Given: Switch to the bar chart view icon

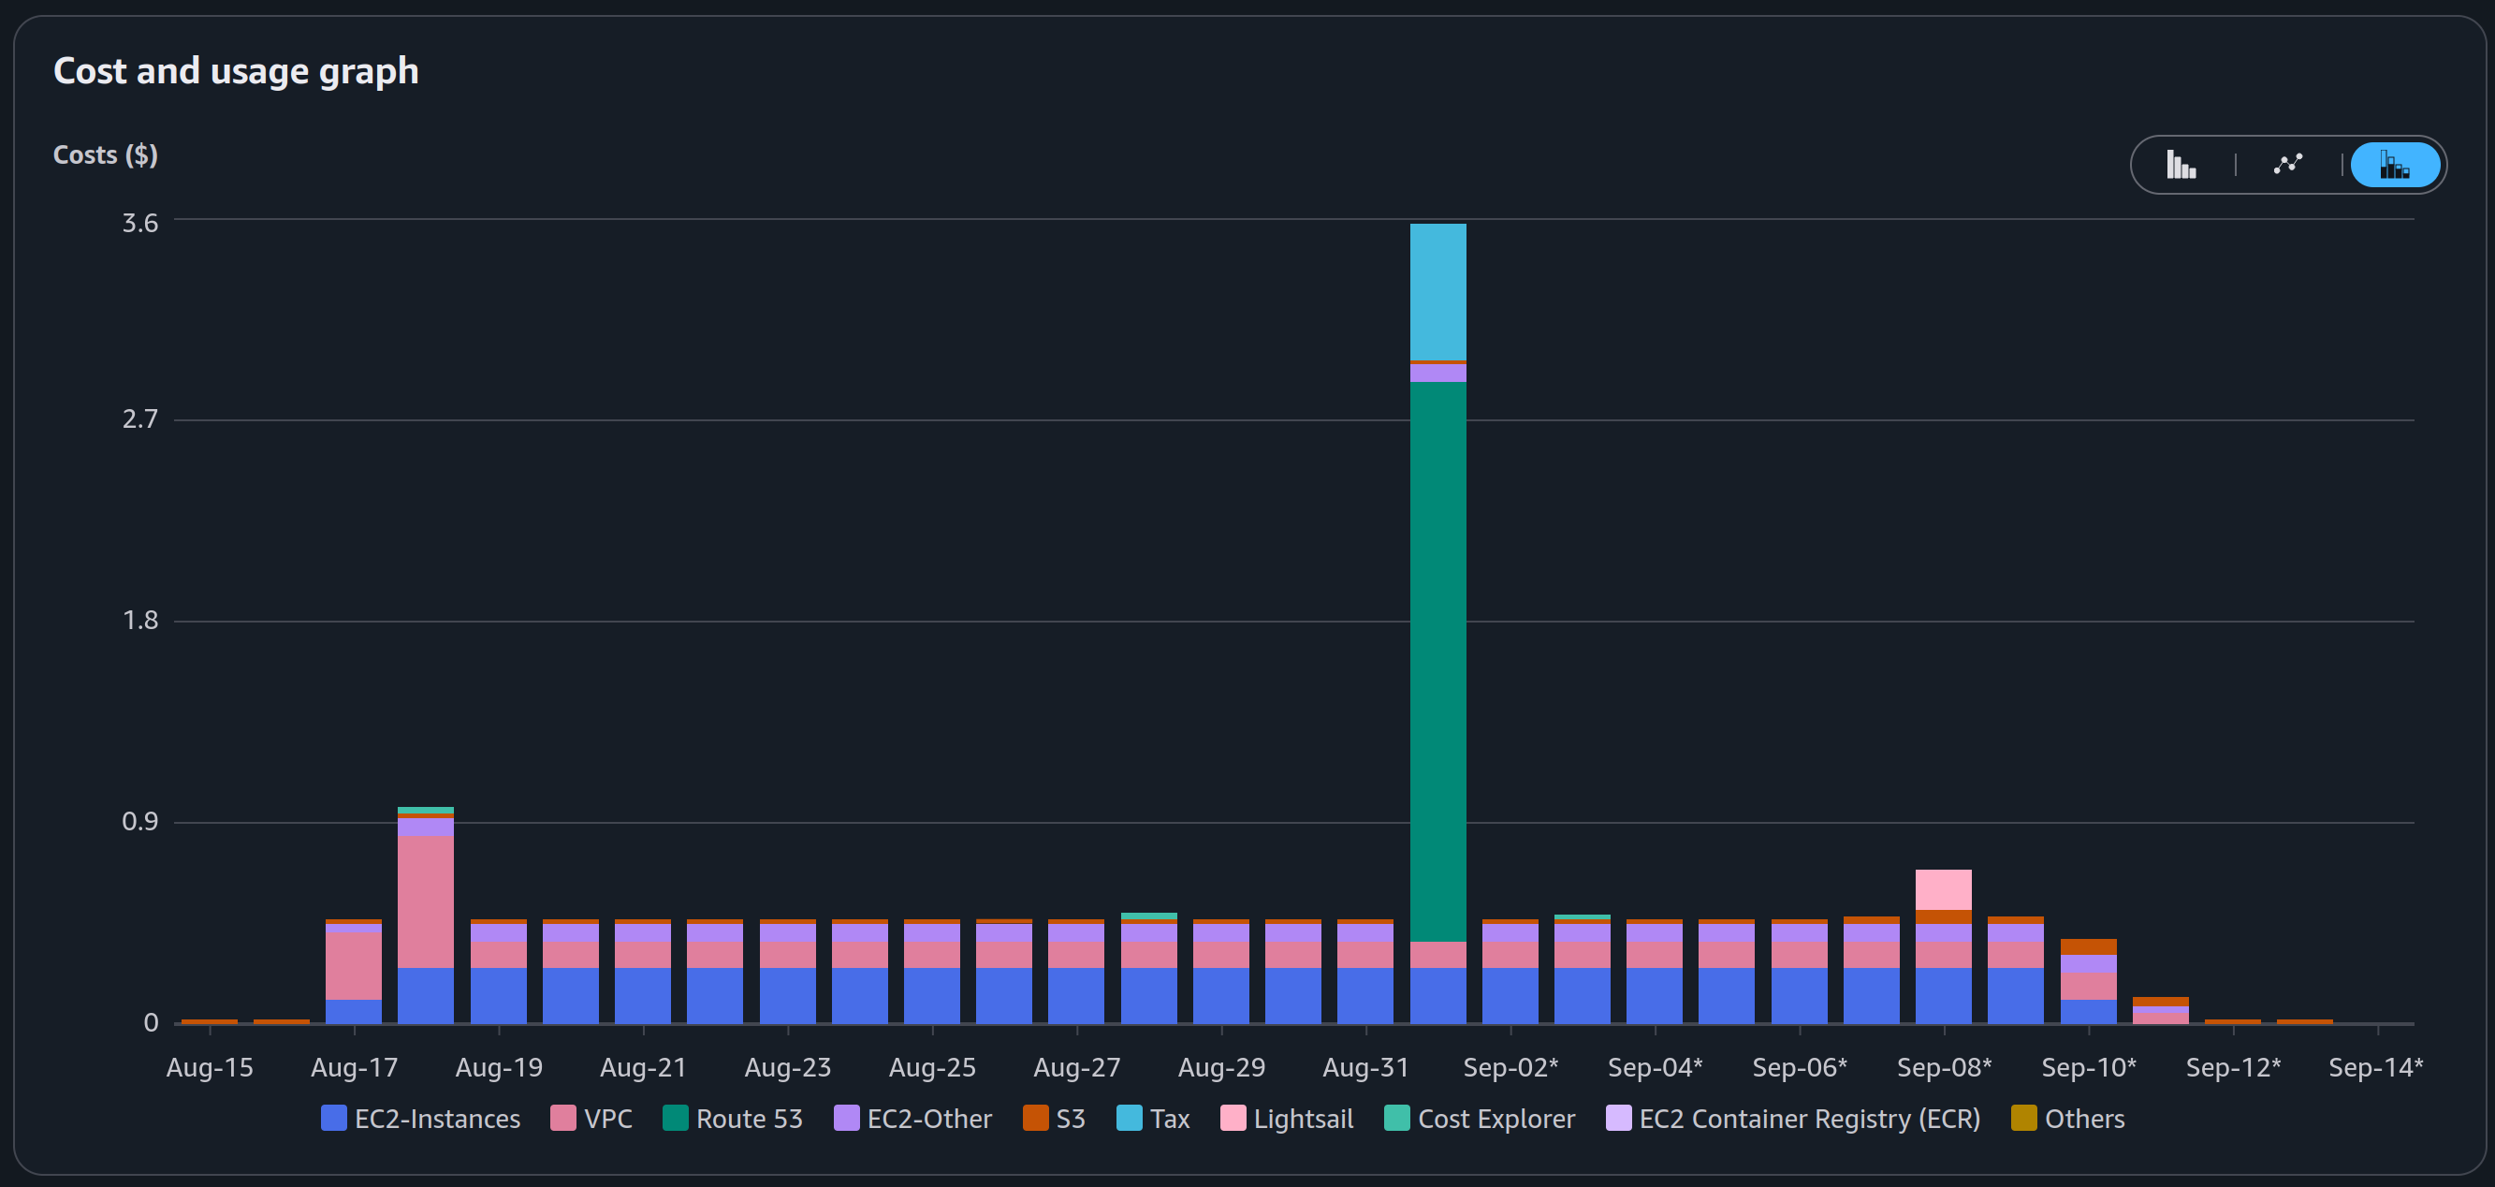Looking at the screenshot, I should pyautogui.click(x=2181, y=165).
